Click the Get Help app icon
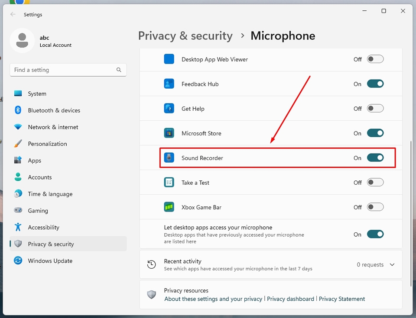 click(169, 109)
